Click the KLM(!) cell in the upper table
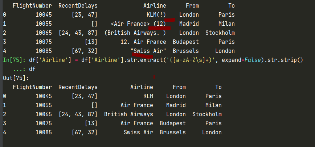This screenshot has width=315, height=147. (x=156, y=15)
